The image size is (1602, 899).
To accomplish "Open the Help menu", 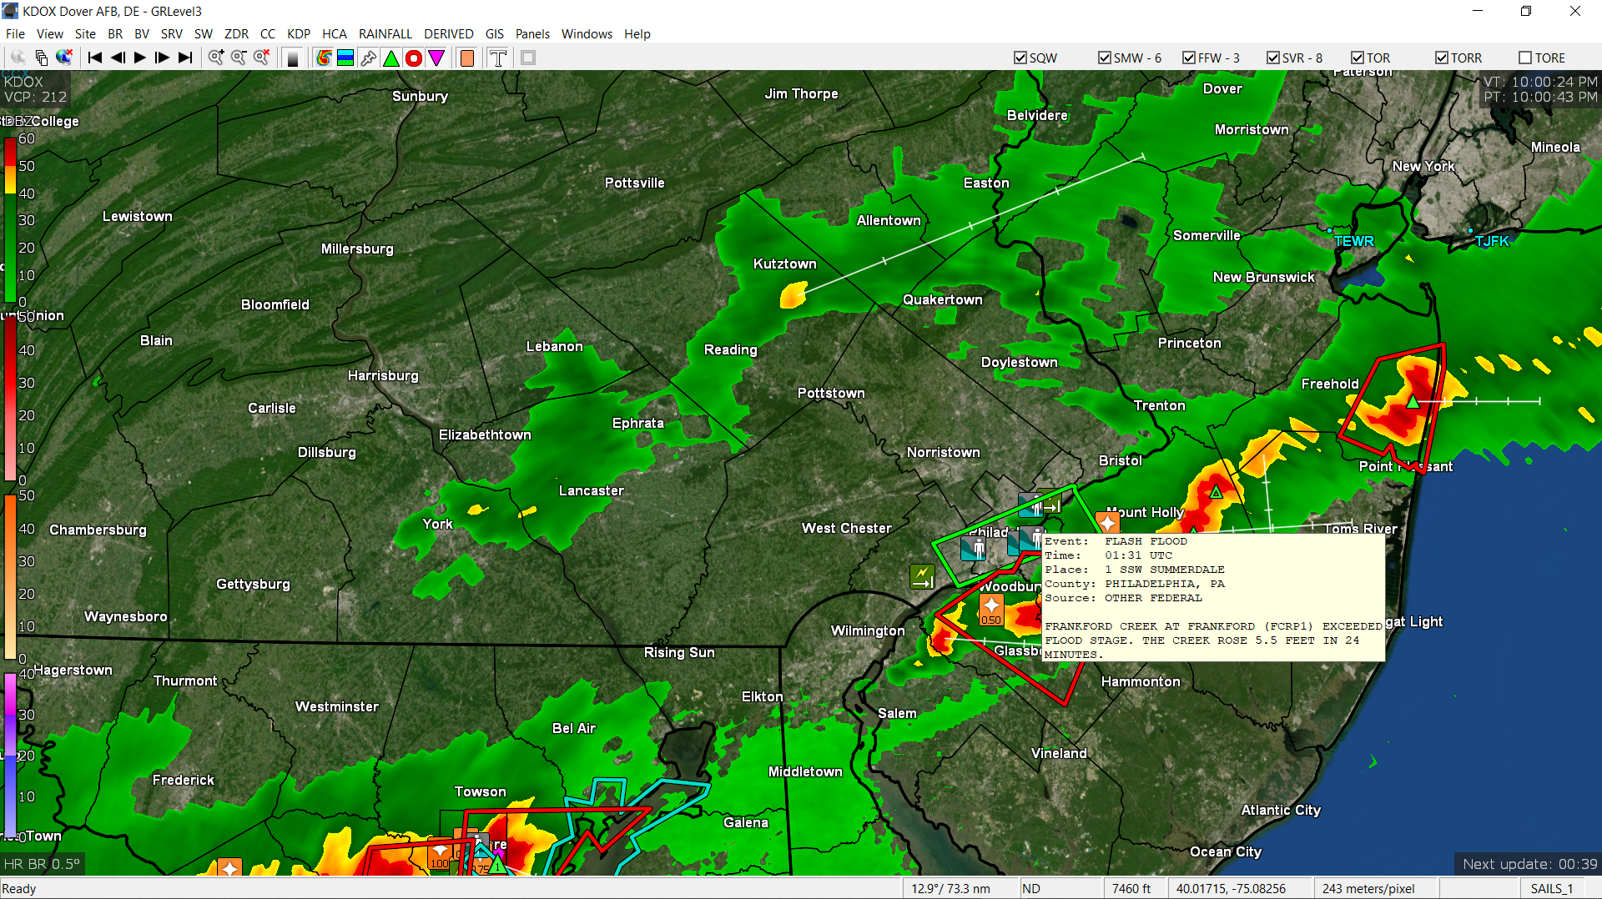I will (637, 34).
